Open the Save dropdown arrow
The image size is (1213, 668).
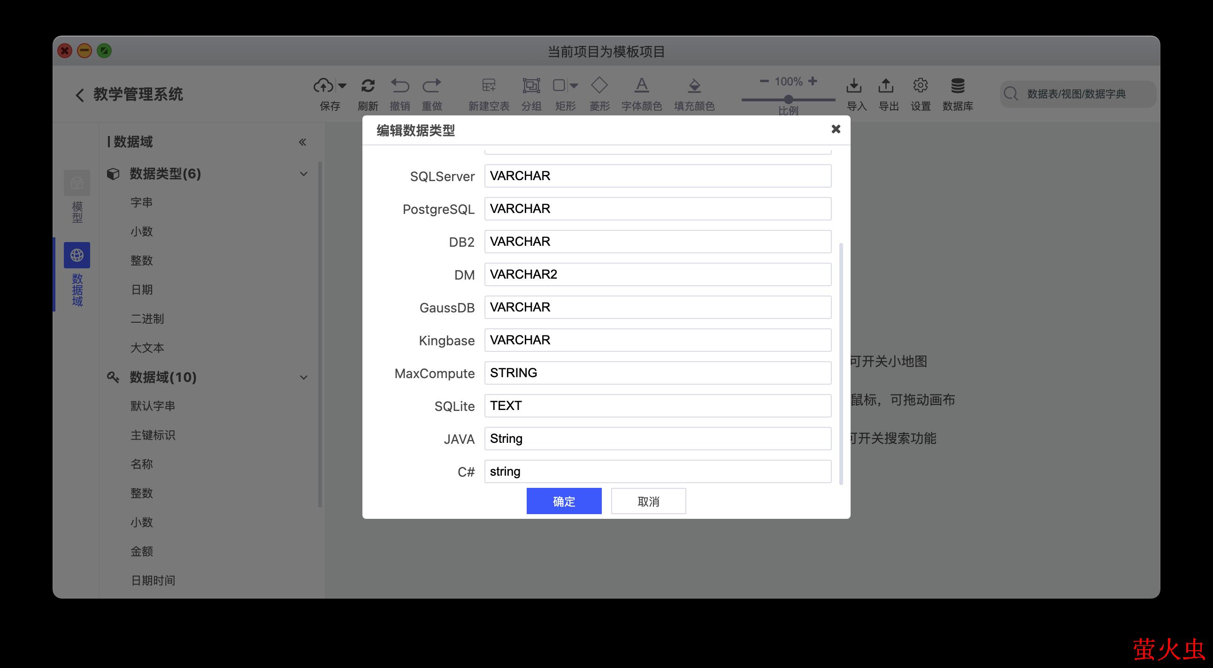(x=342, y=86)
